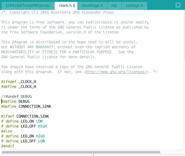Click the 'LED_ON LOW' define line
The height and width of the screenshot is (156, 185).
point(22,121)
